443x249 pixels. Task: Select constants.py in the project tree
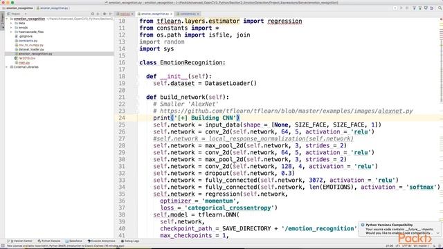pyautogui.click(x=28, y=41)
